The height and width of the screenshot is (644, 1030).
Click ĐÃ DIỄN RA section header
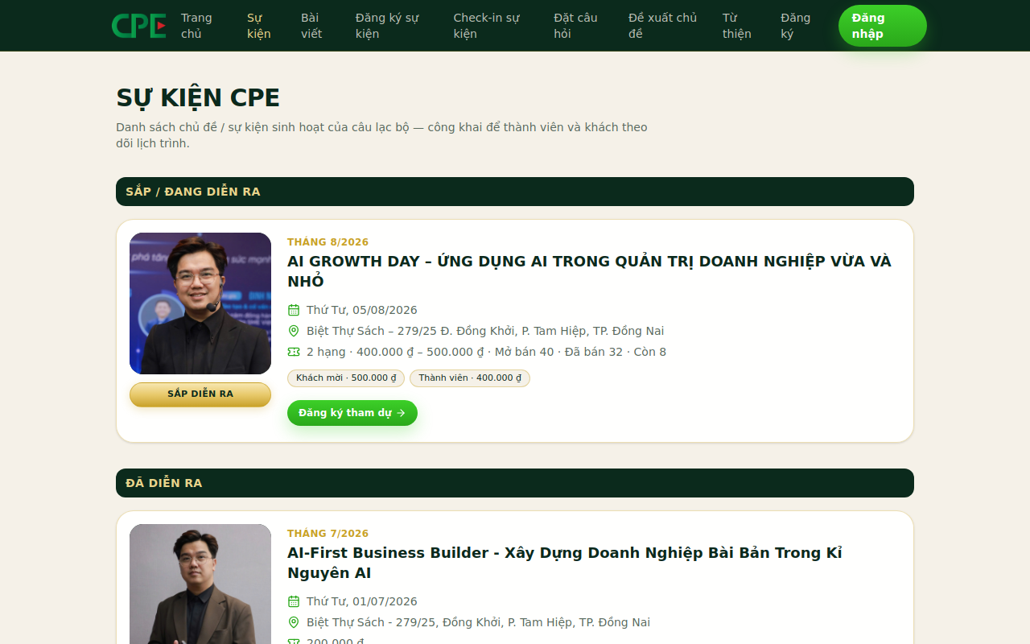[x=515, y=483]
